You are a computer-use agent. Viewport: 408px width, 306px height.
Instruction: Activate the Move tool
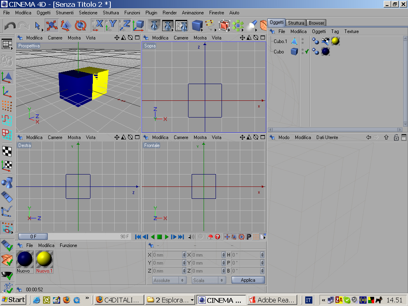pyautogui.click(x=51, y=25)
